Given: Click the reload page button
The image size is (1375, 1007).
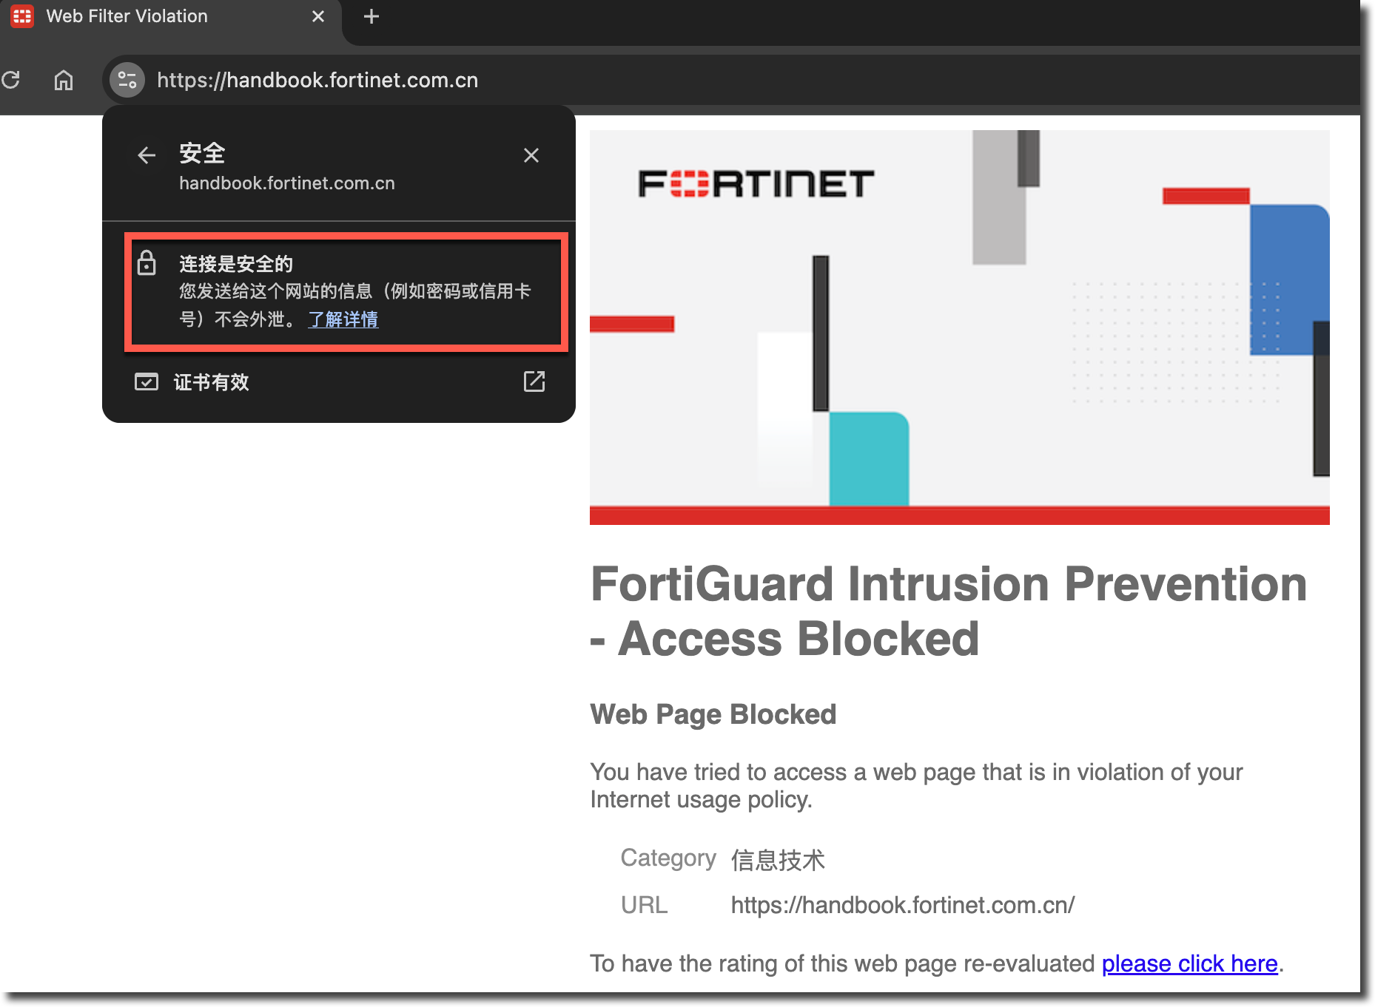Looking at the screenshot, I should click(10, 80).
